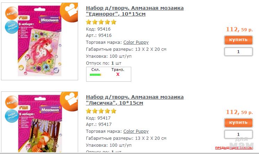
Task: Focus the quantity field for Лисичка
Action: [x=239, y=134]
